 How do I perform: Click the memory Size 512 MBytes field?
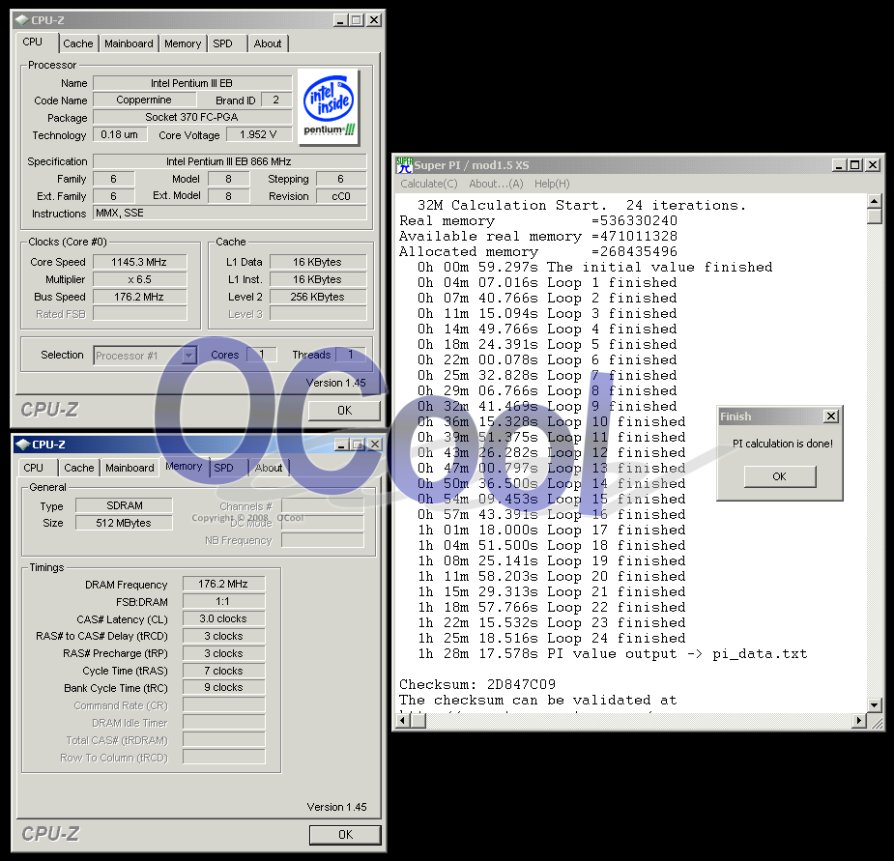124,523
